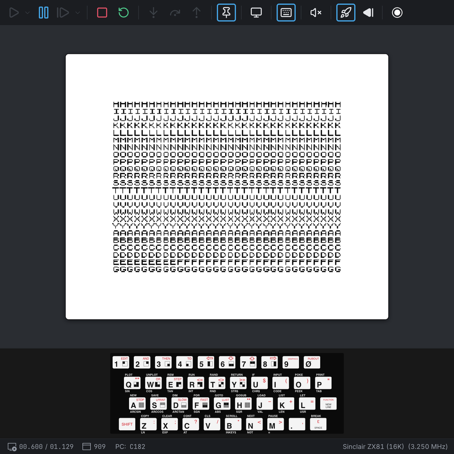Click the O POKE key

pyautogui.click(x=302, y=383)
